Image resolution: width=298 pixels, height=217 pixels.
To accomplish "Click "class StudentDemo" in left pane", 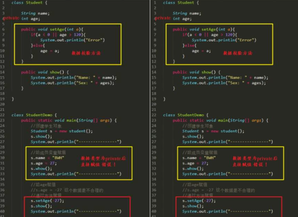I will point(34,115).
